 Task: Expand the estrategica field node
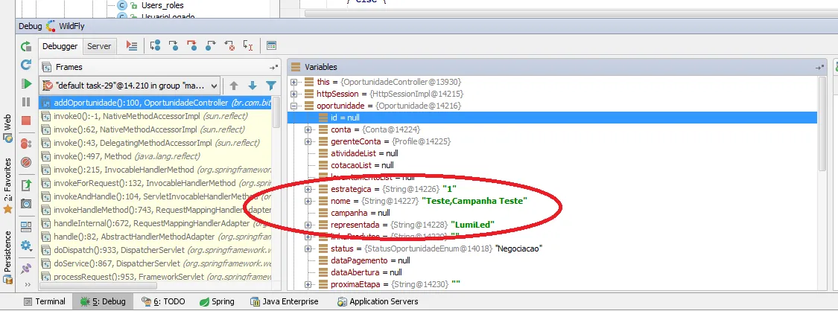point(308,189)
